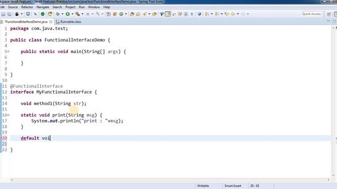Click the black round profile icon
Screen dimensions: 337x189
[17, 14]
